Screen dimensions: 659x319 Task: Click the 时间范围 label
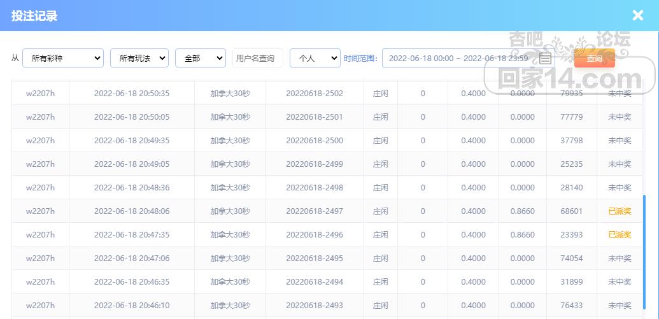pos(360,59)
